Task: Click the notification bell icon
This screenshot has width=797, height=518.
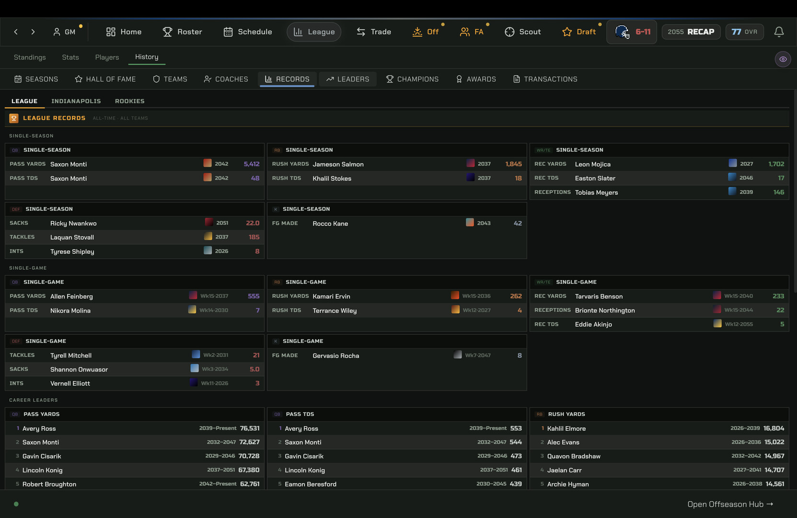Action: (x=779, y=32)
